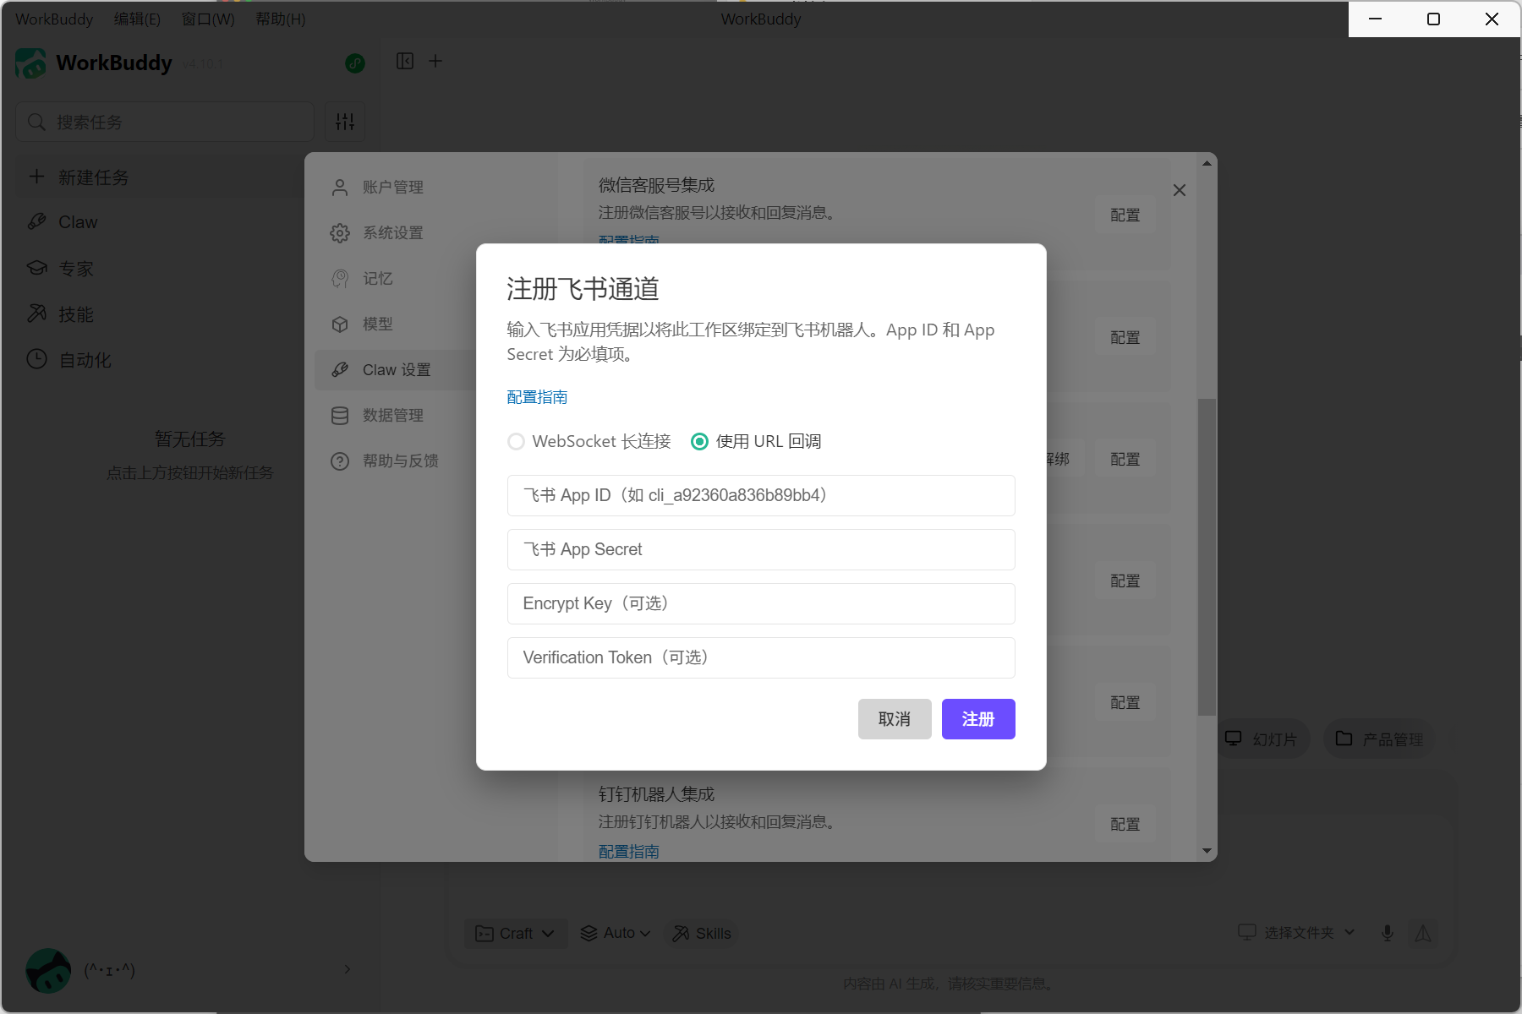This screenshot has height=1014, width=1522.
Task: Click the 注册 button
Action: (978, 719)
